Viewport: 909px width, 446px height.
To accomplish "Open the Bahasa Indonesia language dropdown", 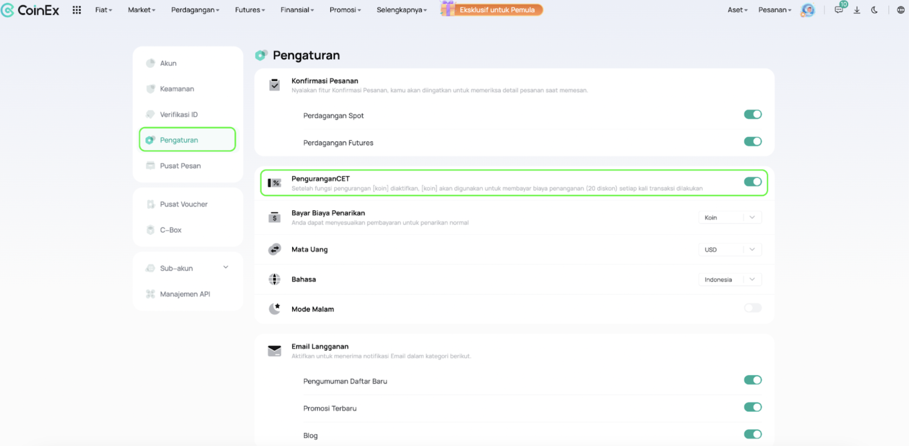I will pyautogui.click(x=730, y=280).
